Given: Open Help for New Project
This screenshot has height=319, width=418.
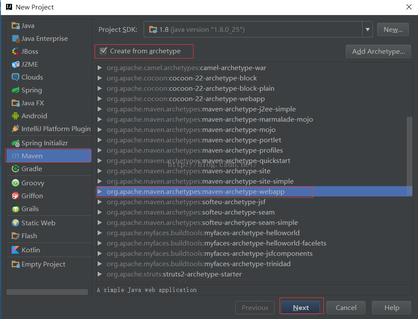Looking at the screenshot, I should click(x=391, y=307).
